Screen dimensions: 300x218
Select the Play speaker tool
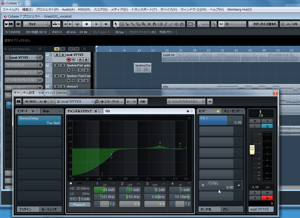(x=176, y=24)
